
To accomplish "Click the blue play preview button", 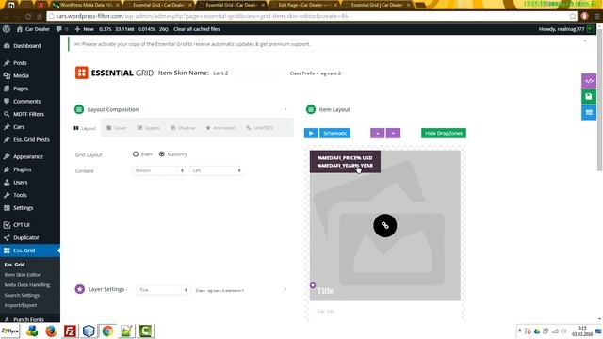I will point(311,133).
